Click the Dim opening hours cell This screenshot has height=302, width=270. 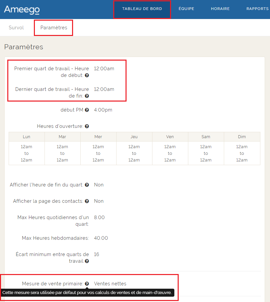click(x=242, y=153)
